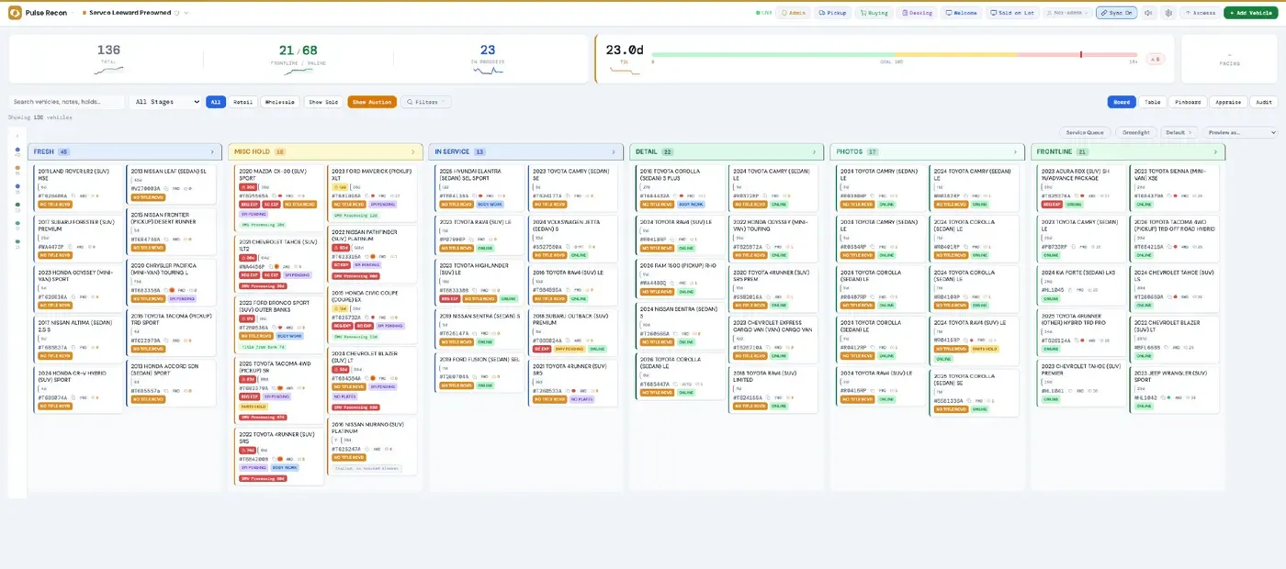Open the 2022 Nissan Pathfinder Platinum card

[372, 253]
